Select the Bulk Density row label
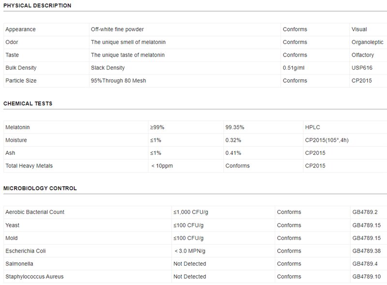 21,68
